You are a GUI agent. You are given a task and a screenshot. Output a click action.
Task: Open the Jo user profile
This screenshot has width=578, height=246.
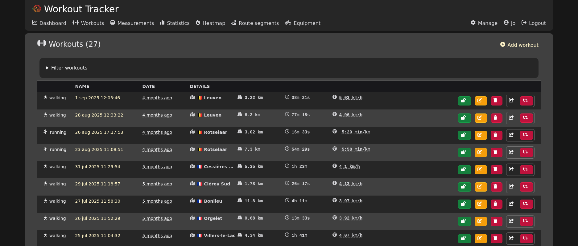pos(510,23)
